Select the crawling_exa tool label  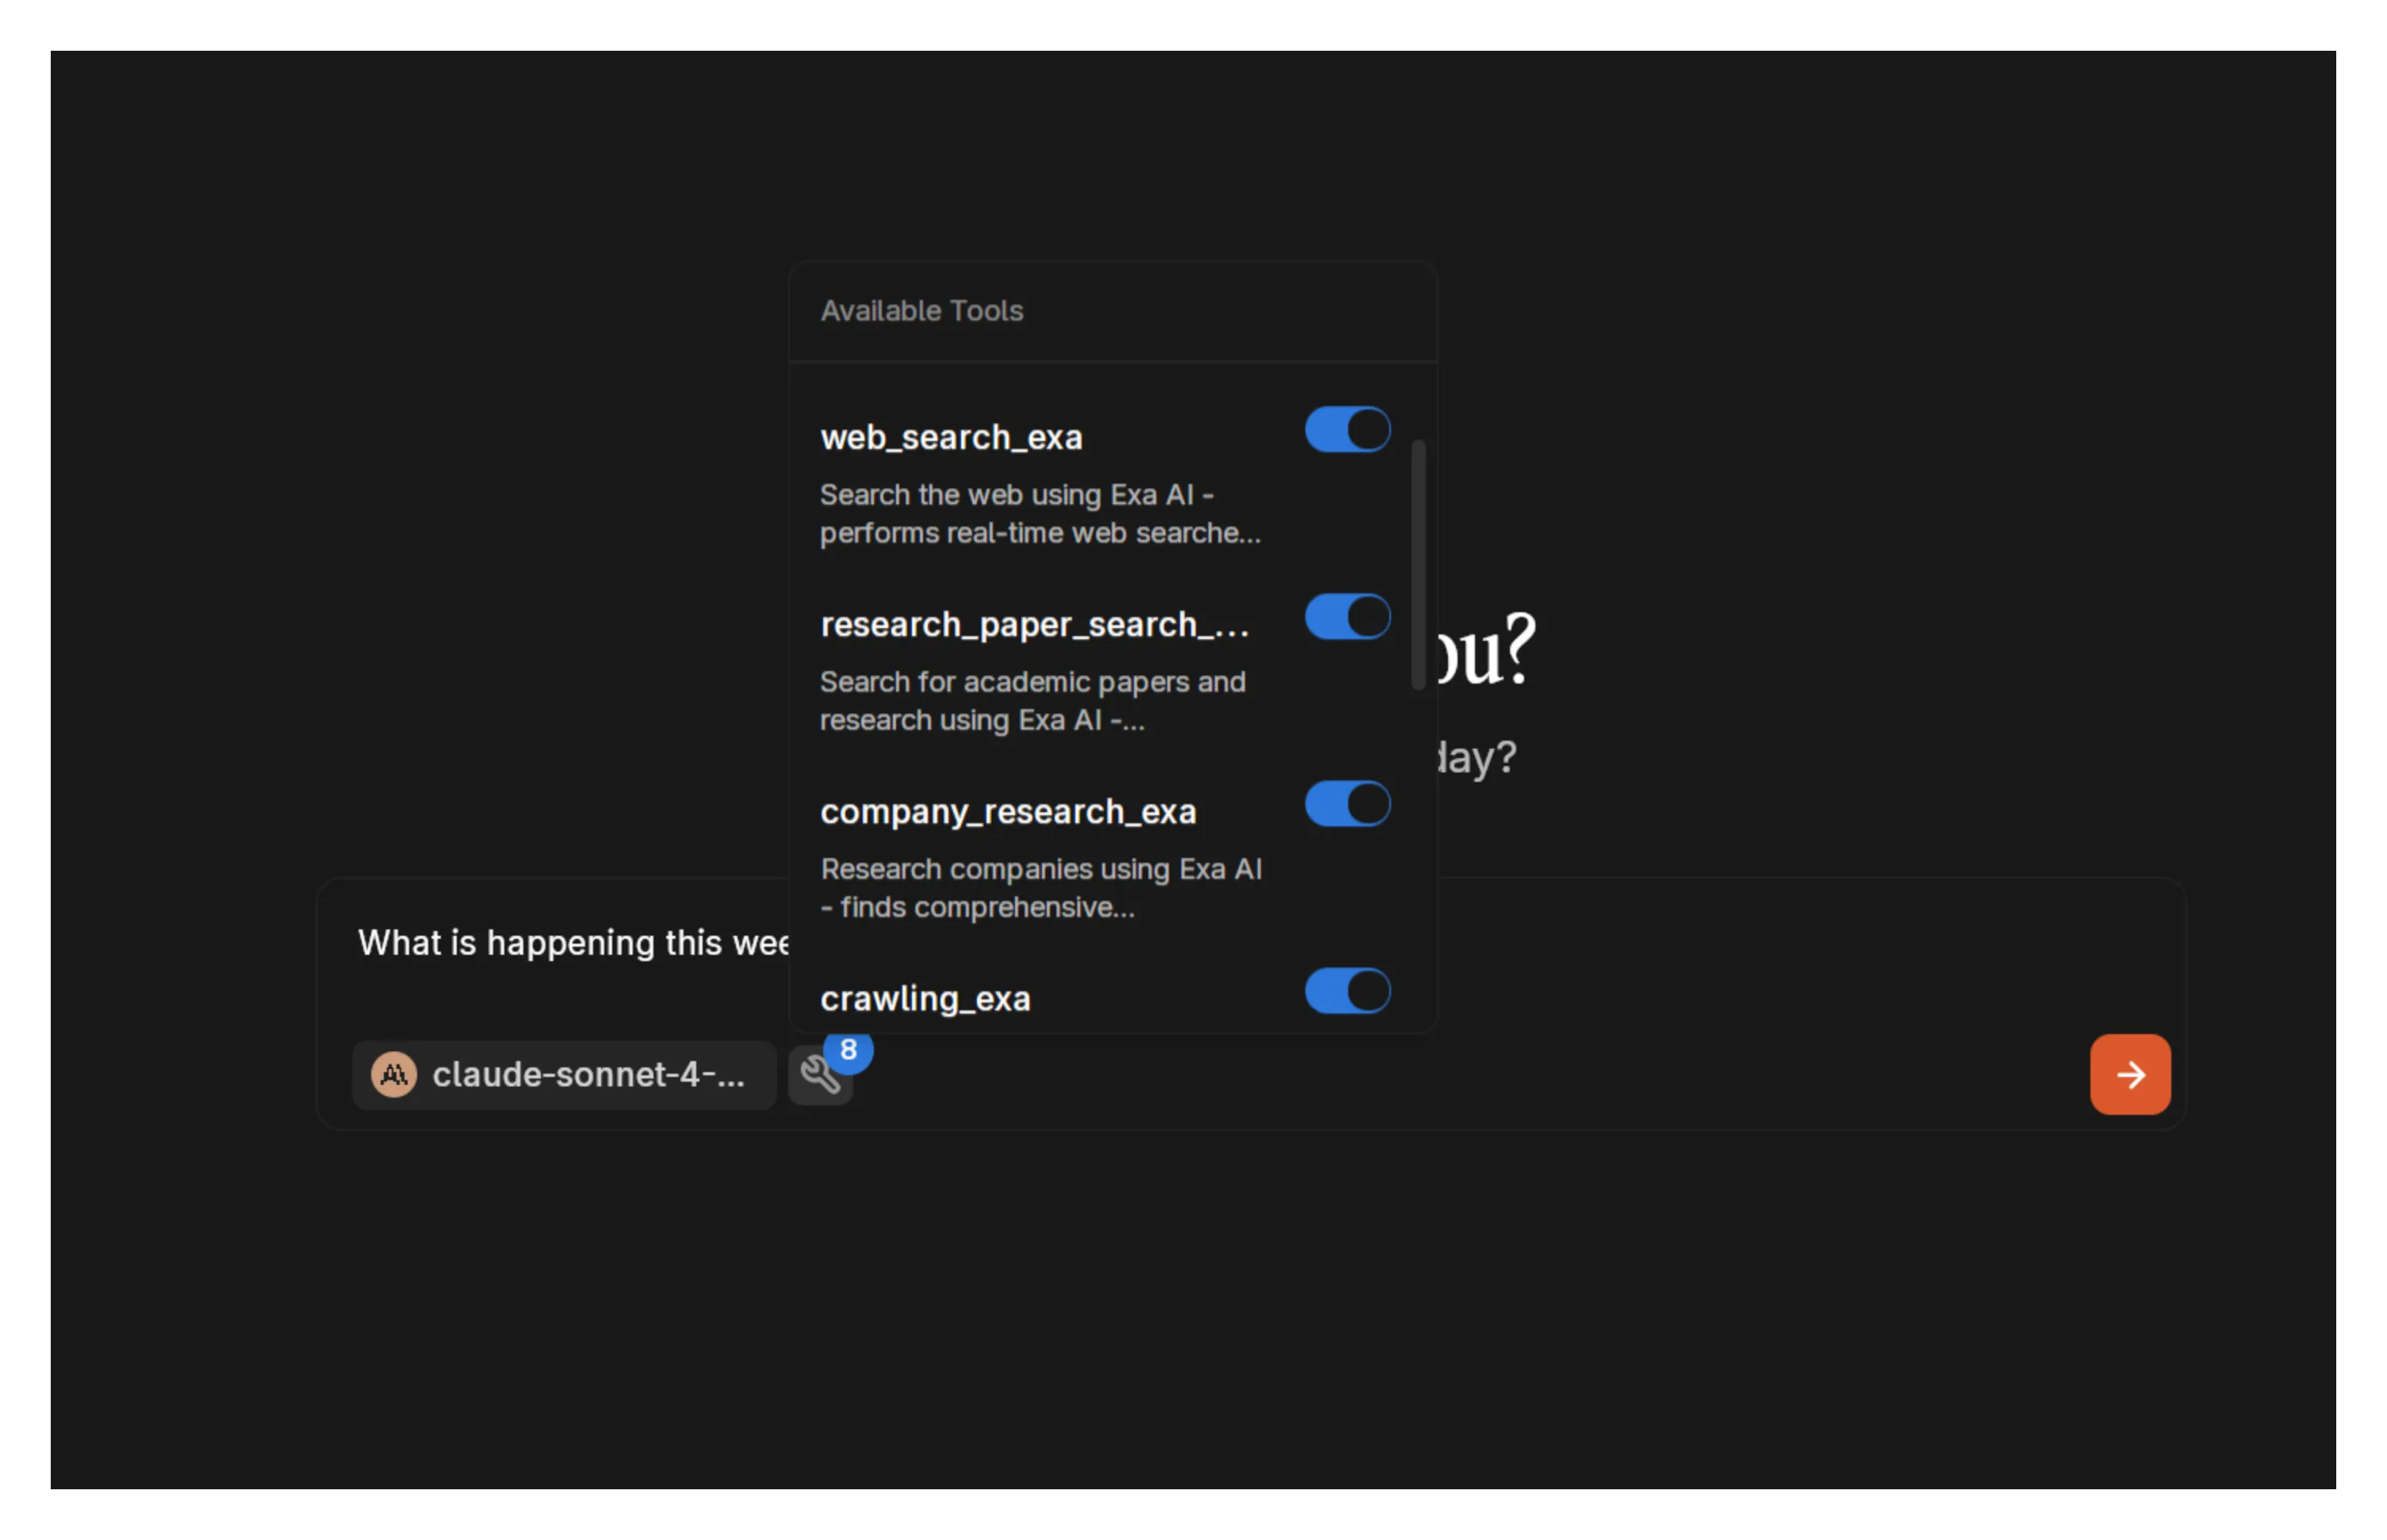[925, 997]
